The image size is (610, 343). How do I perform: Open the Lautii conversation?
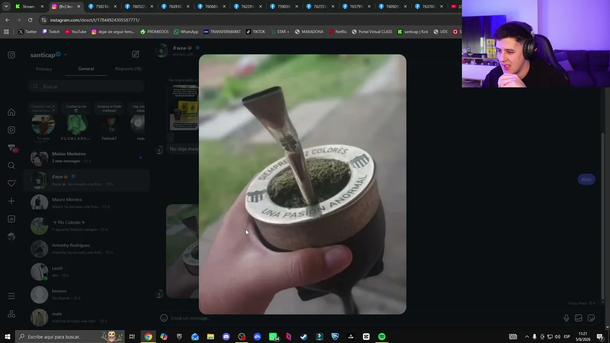(87, 272)
